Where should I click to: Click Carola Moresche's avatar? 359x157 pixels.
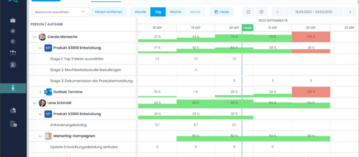coord(42,37)
